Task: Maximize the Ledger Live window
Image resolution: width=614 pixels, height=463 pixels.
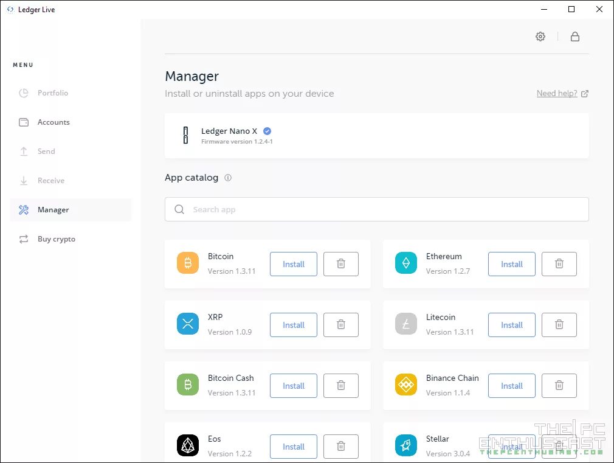Action: coord(571,9)
